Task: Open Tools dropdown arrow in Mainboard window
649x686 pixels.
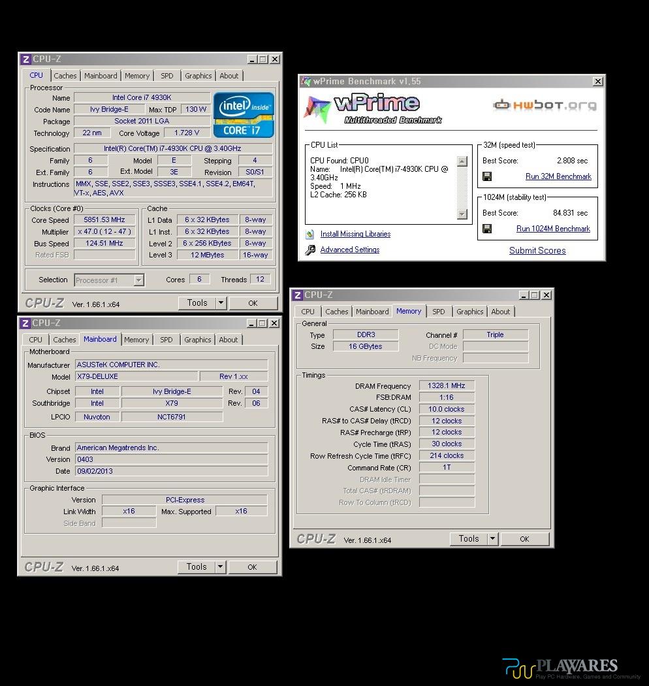Action: (220, 566)
